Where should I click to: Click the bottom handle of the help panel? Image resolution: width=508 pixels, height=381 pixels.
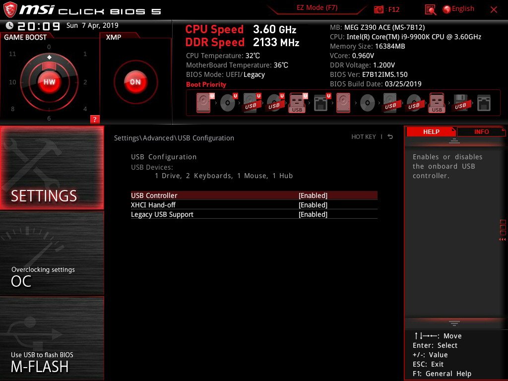click(454, 323)
